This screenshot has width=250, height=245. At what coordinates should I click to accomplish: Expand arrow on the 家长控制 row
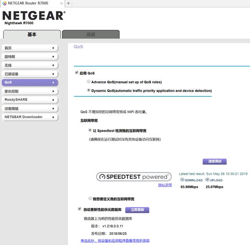tap(54, 91)
